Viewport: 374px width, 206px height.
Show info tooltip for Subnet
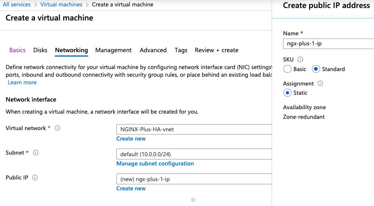(35, 153)
